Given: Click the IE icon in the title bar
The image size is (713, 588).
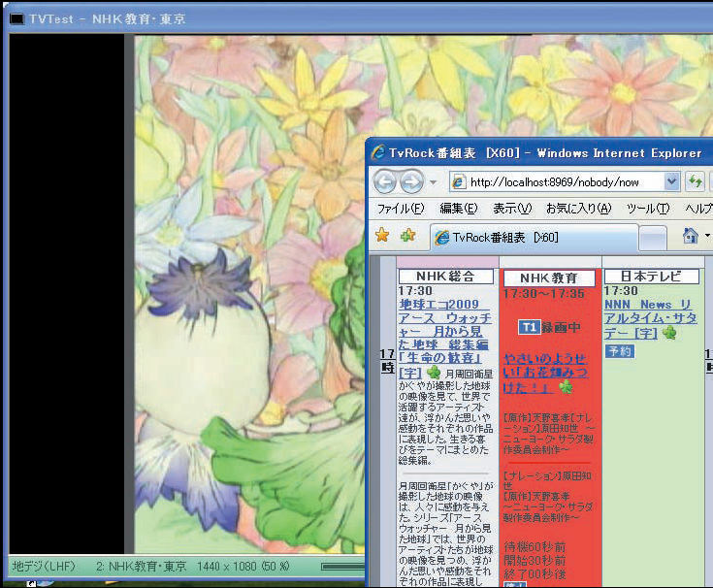Looking at the screenshot, I should (378, 152).
